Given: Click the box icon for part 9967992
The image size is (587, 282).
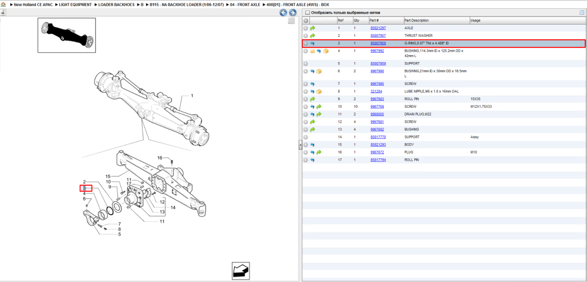Looking at the screenshot, I should (326, 51).
